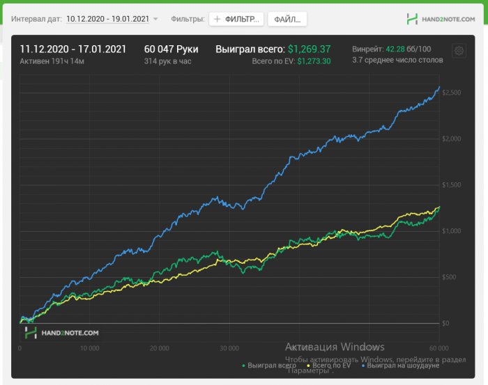The image size is (488, 385).
Task: Click the Hand2Note watermark logo in chart
Action: [61, 333]
